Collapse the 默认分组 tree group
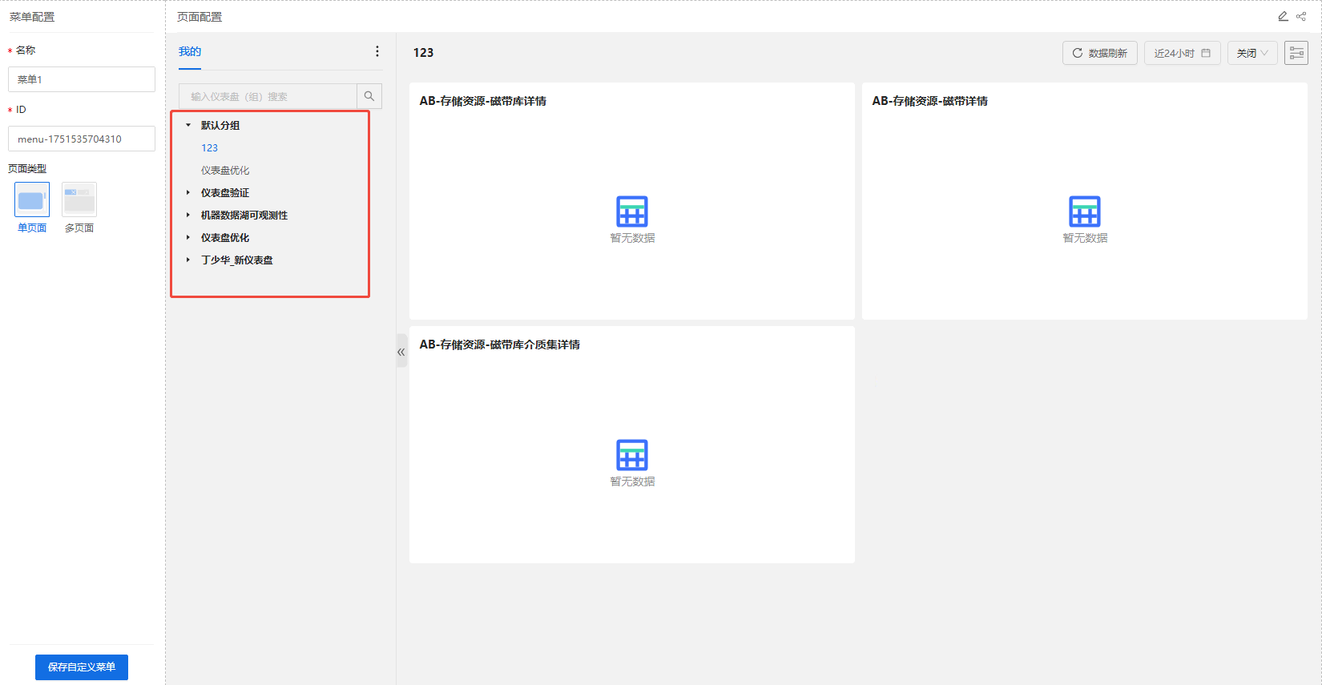Image resolution: width=1322 pixels, height=685 pixels. point(188,125)
